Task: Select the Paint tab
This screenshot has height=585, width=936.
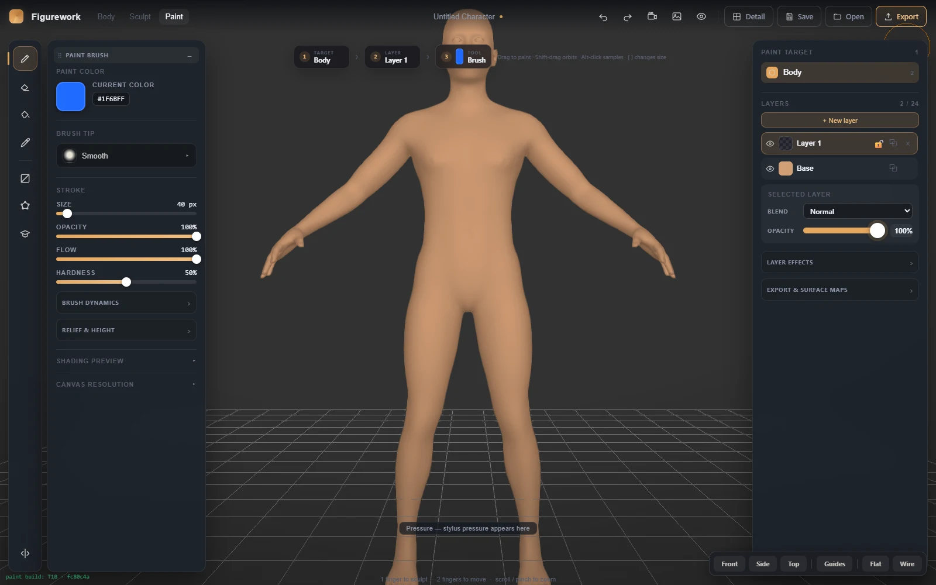Action: point(174,16)
